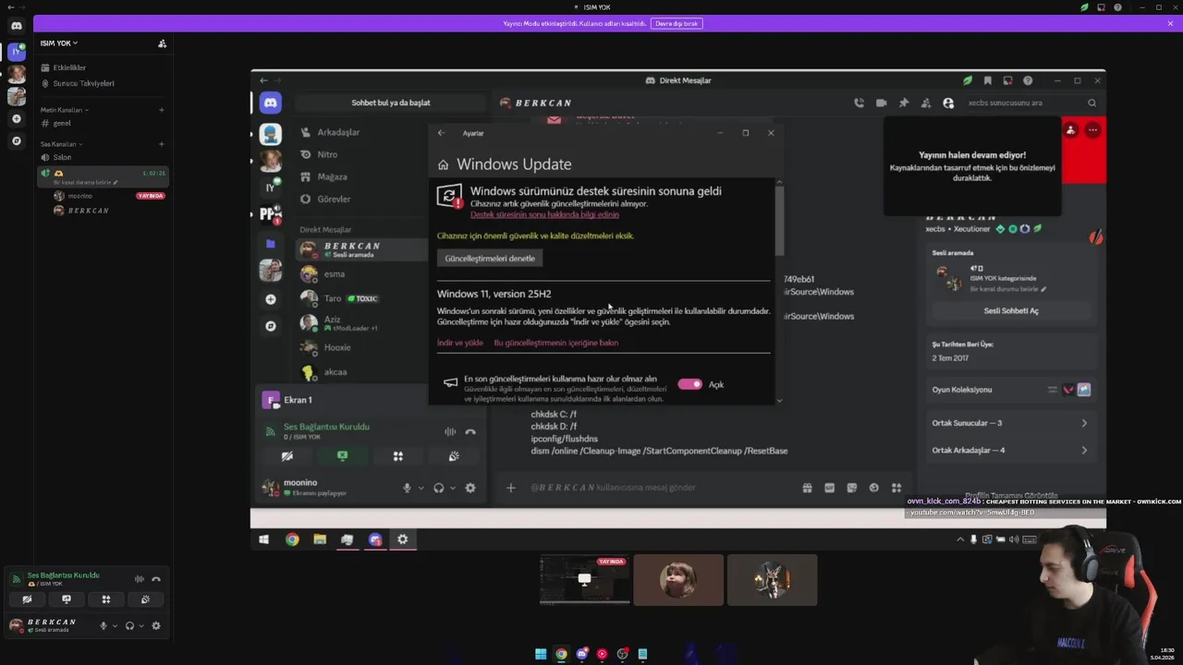Toggle camera in streamed voice panel
Image resolution: width=1183 pixels, height=665 pixels.
tap(287, 456)
